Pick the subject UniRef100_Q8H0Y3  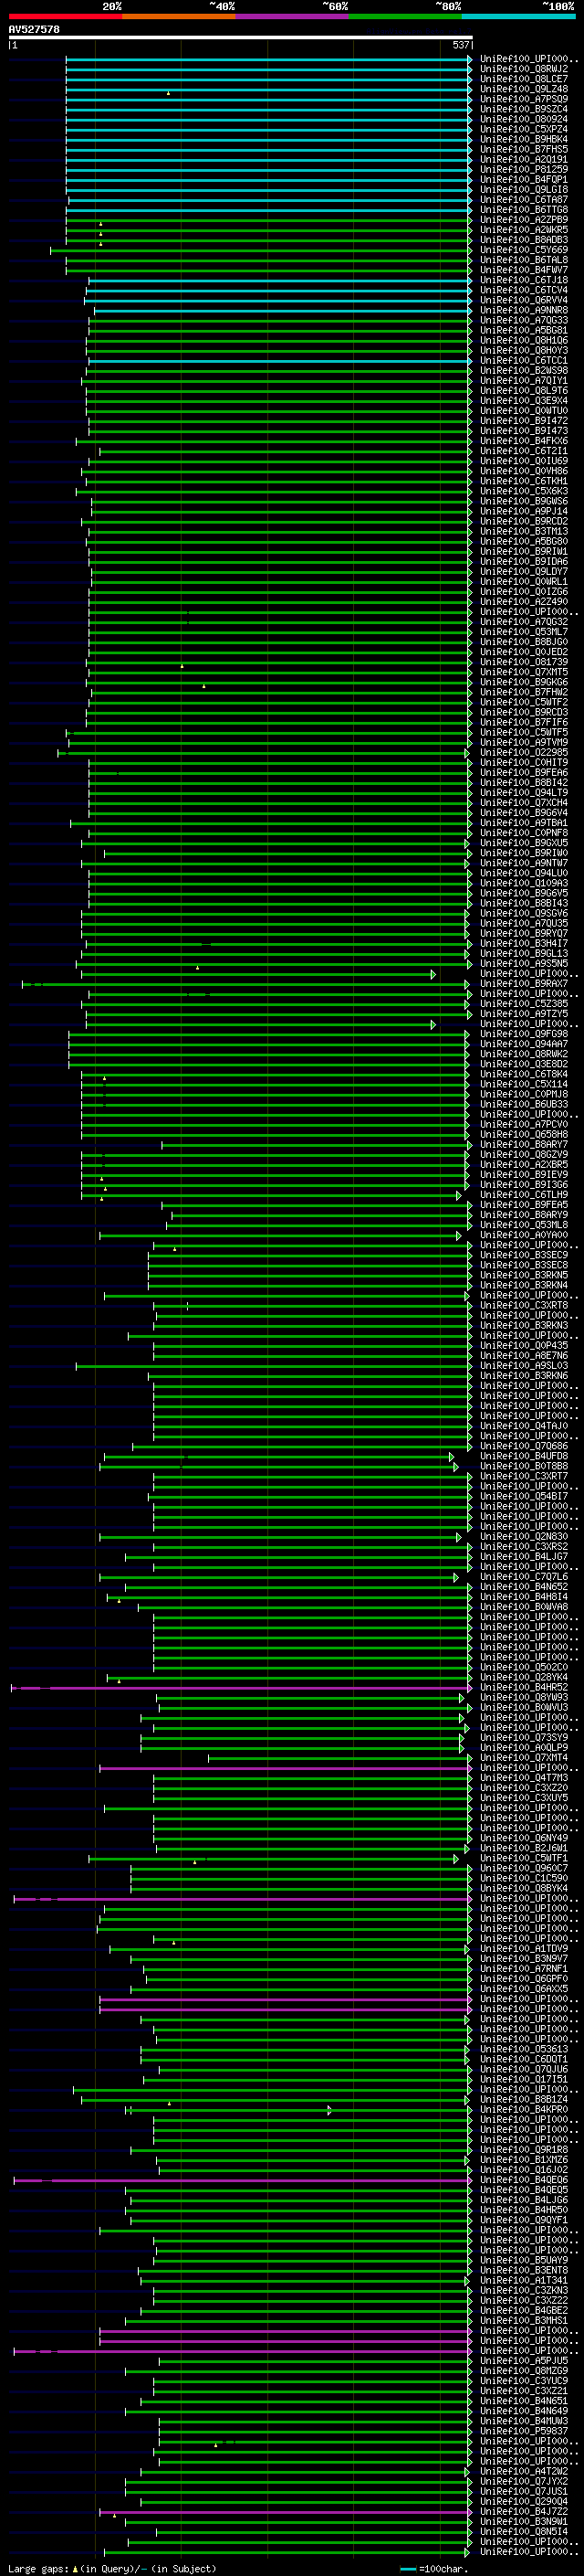point(524,350)
